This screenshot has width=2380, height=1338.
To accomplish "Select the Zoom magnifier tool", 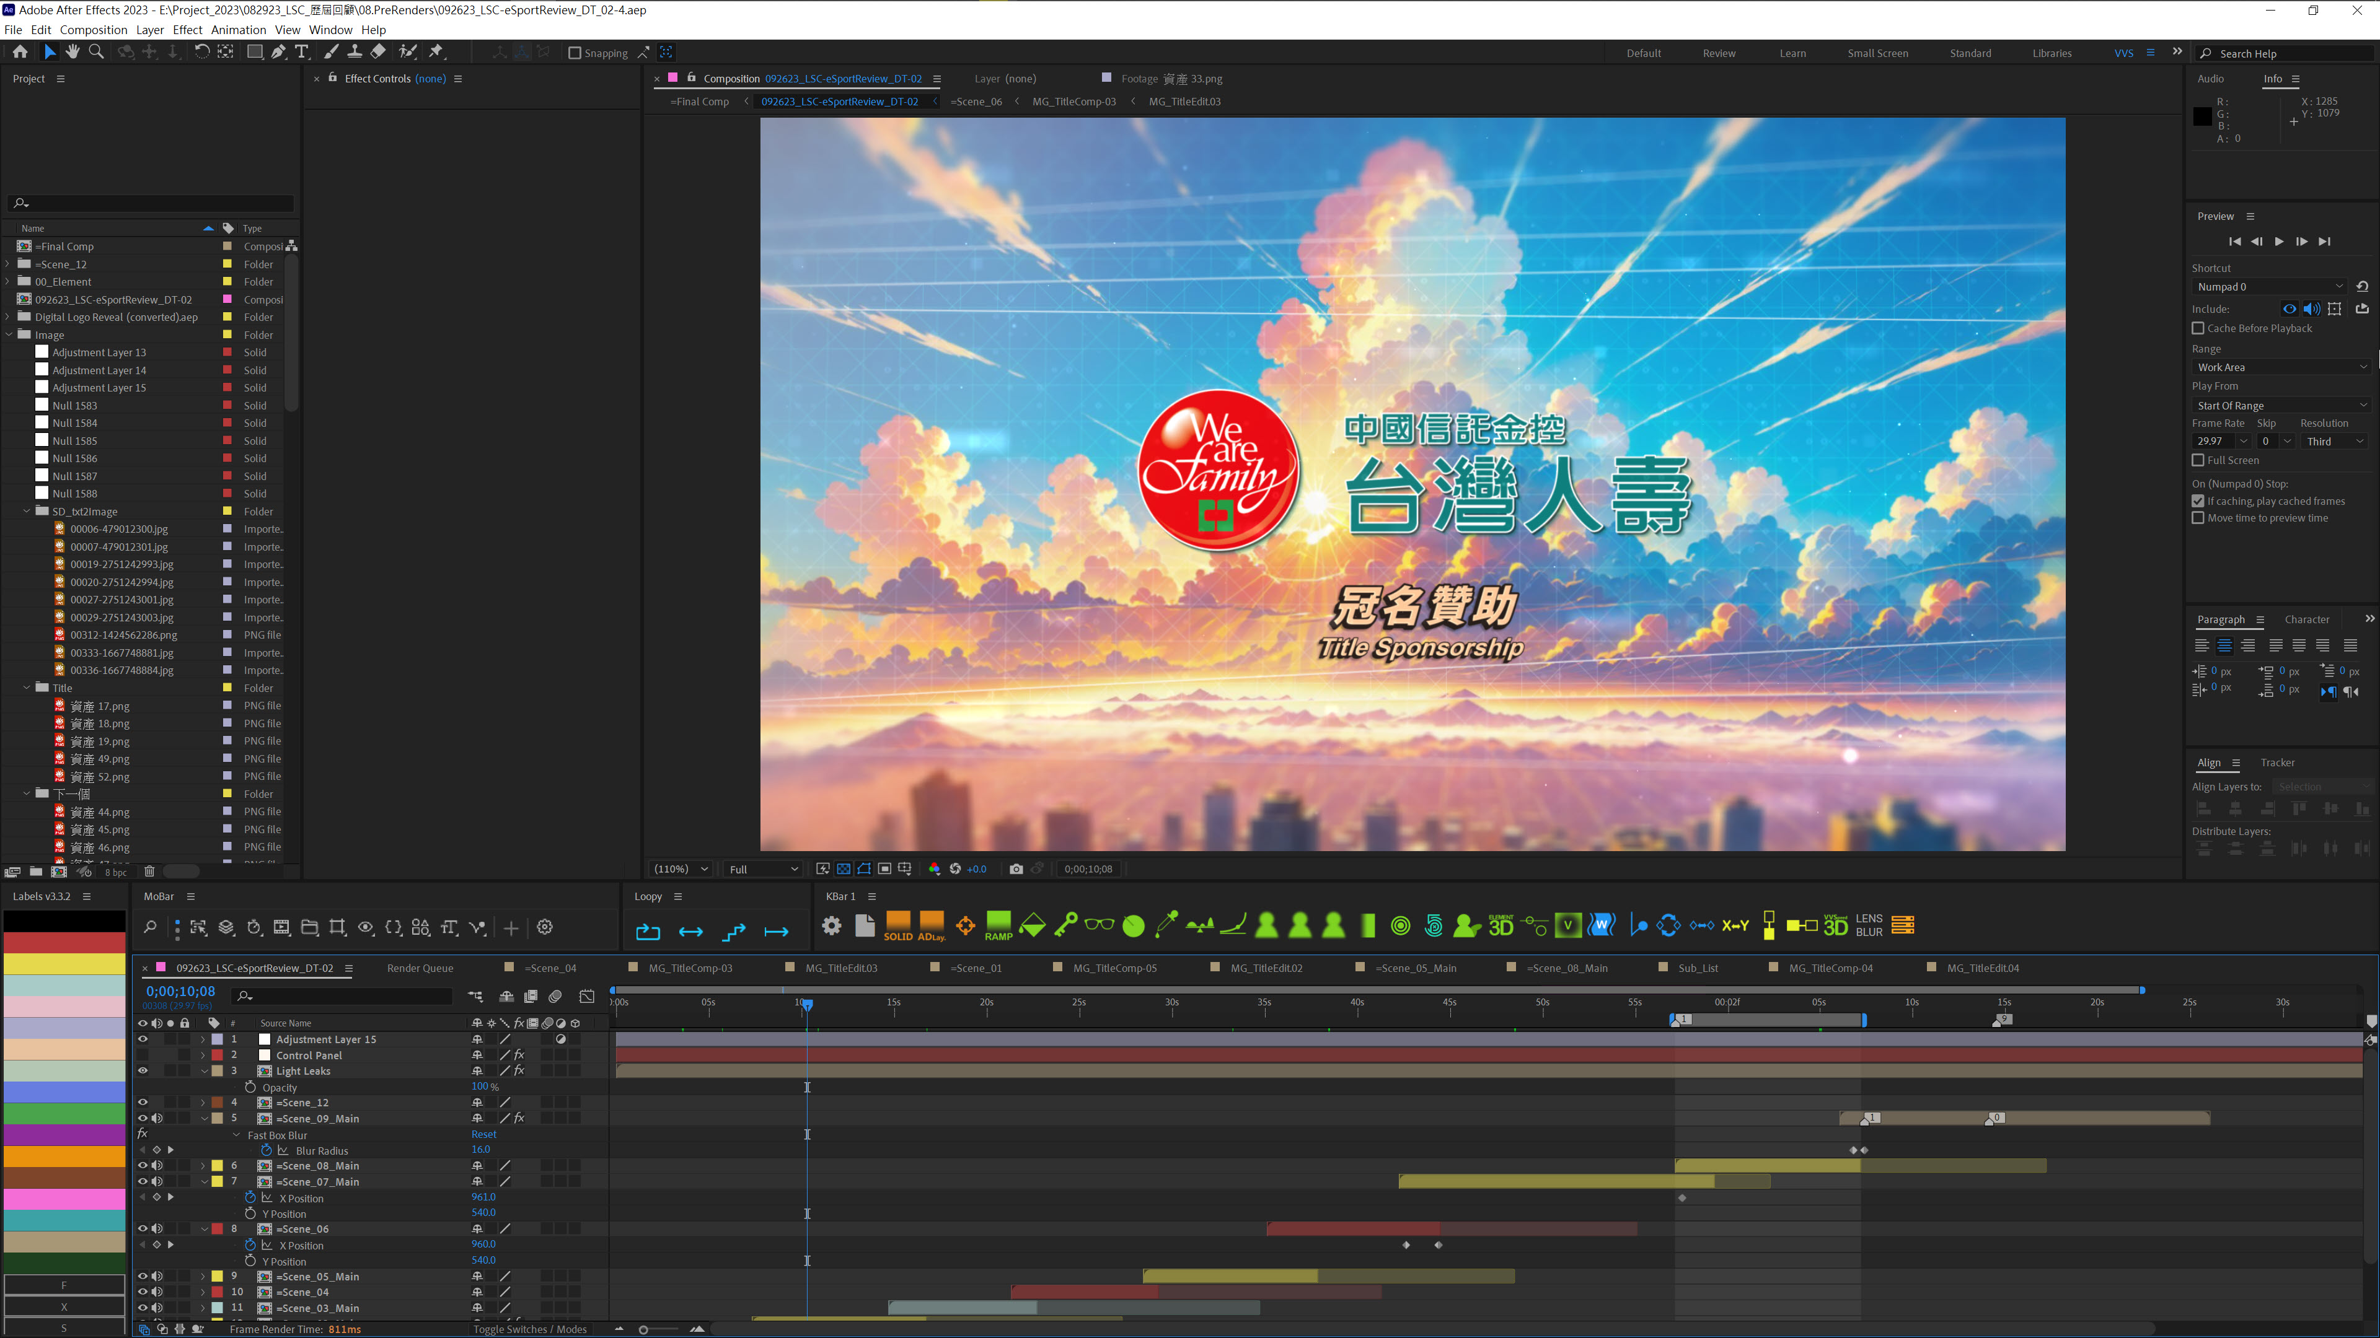I will pyautogui.click(x=96, y=53).
